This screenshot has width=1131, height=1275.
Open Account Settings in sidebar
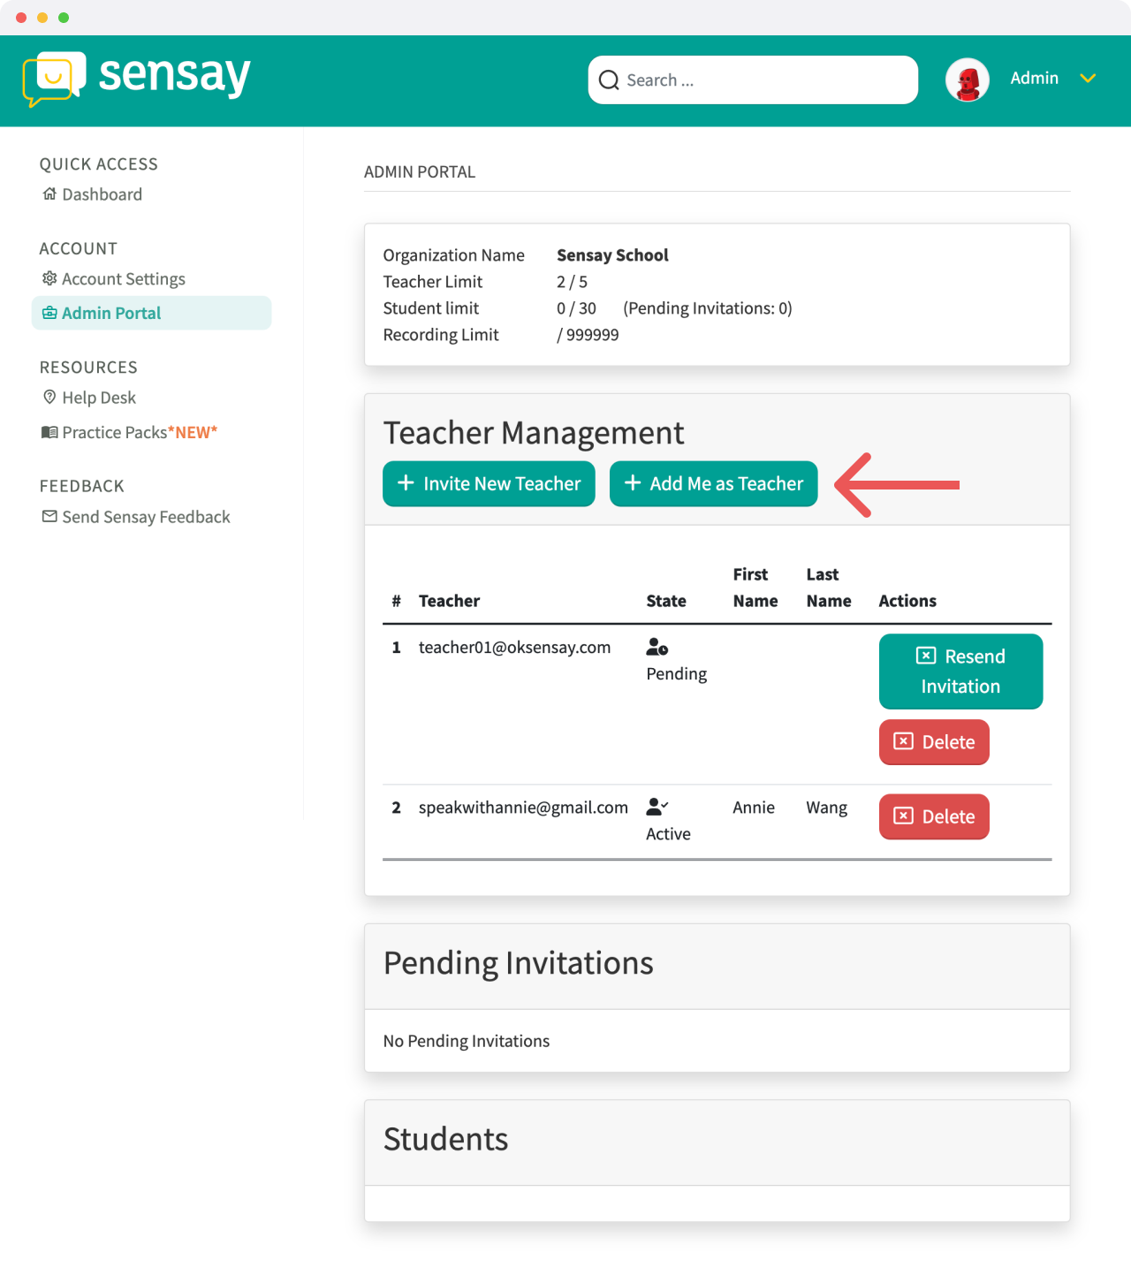pyautogui.click(x=114, y=279)
